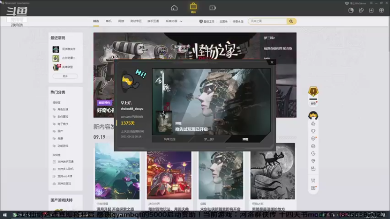Image resolution: width=390 pixels, height=219 pixels.
Task: Click the 传奇永恒 quick link
Action: click(238, 21)
